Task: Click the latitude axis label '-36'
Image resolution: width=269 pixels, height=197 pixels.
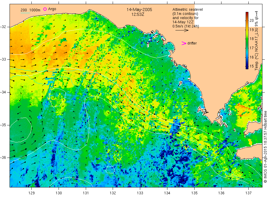Action: (x=3, y=158)
